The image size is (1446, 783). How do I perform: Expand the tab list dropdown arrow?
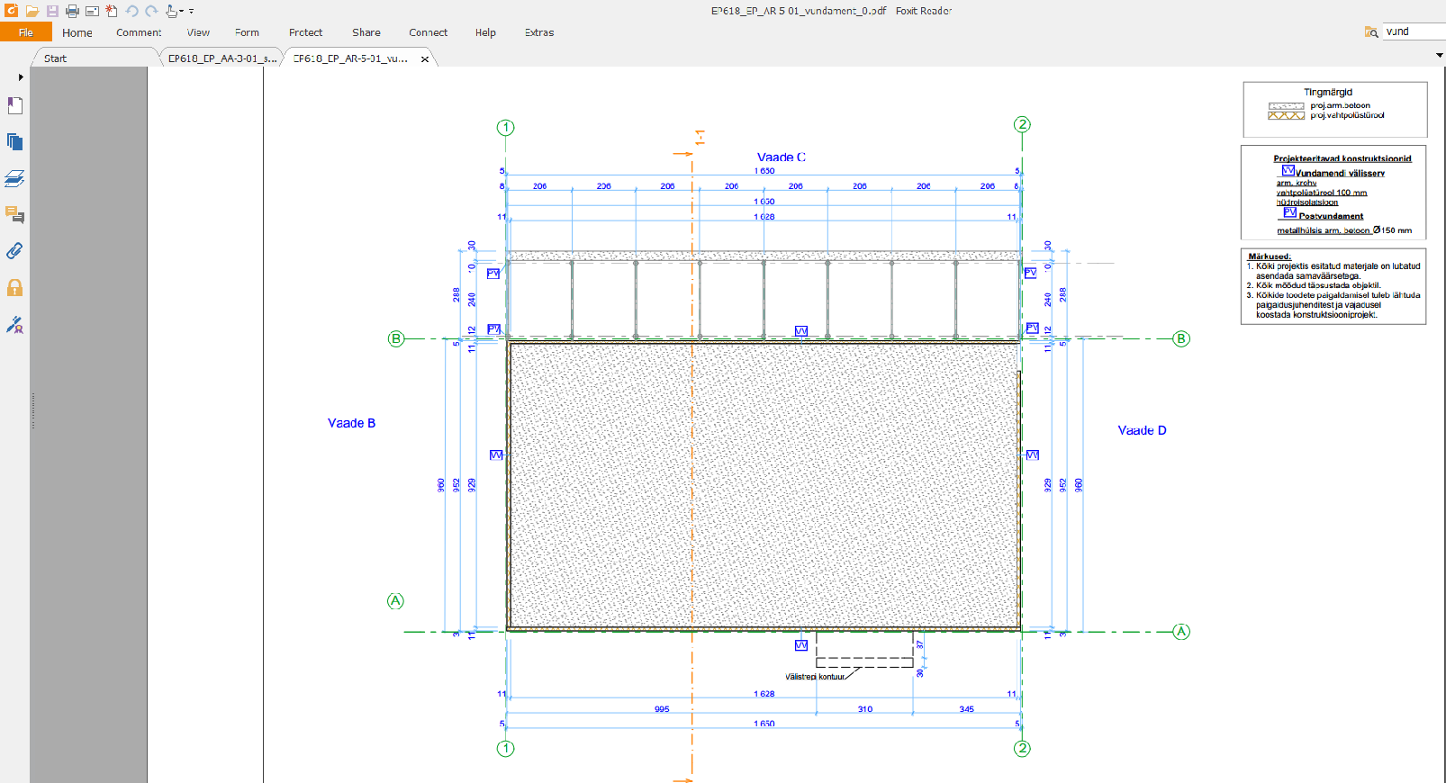1439,56
